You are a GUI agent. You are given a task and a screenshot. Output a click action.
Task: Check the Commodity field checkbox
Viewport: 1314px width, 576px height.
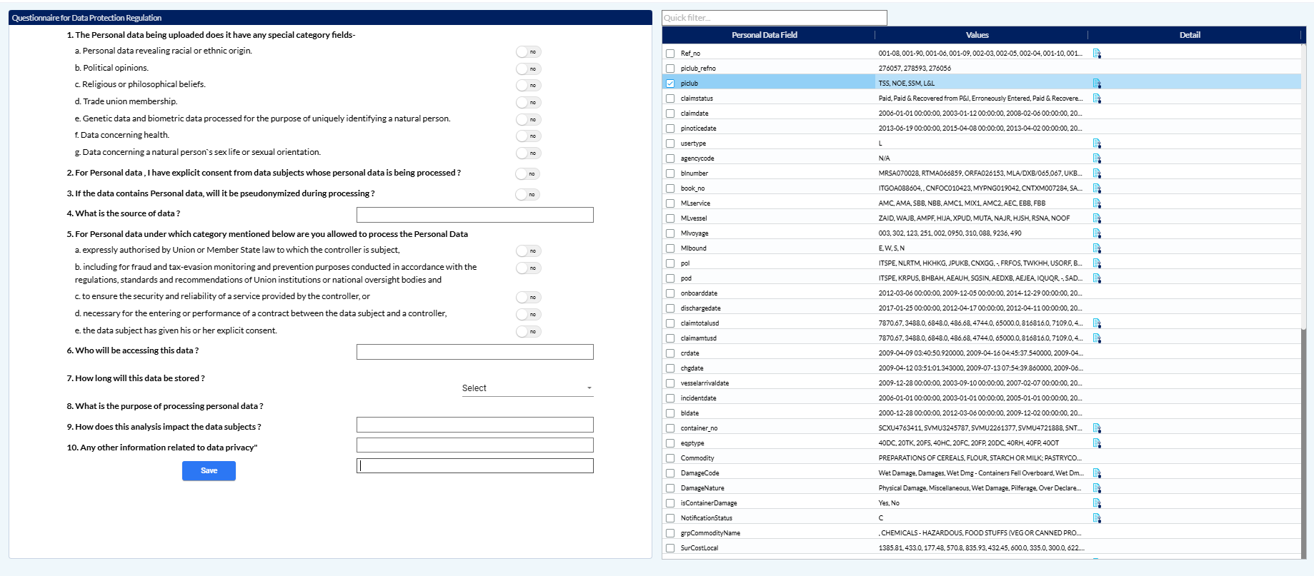(670, 458)
